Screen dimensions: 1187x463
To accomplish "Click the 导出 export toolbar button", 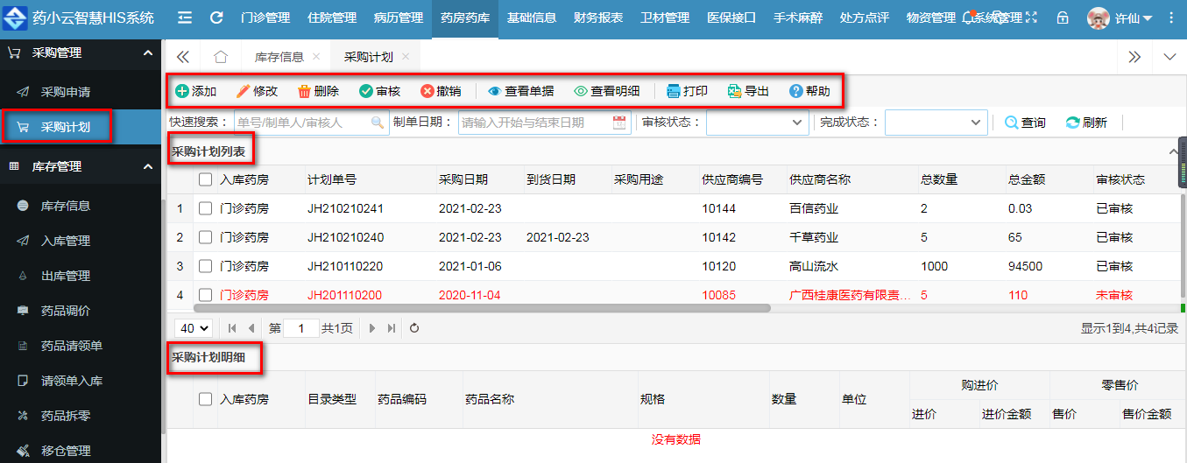I will tap(749, 91).
